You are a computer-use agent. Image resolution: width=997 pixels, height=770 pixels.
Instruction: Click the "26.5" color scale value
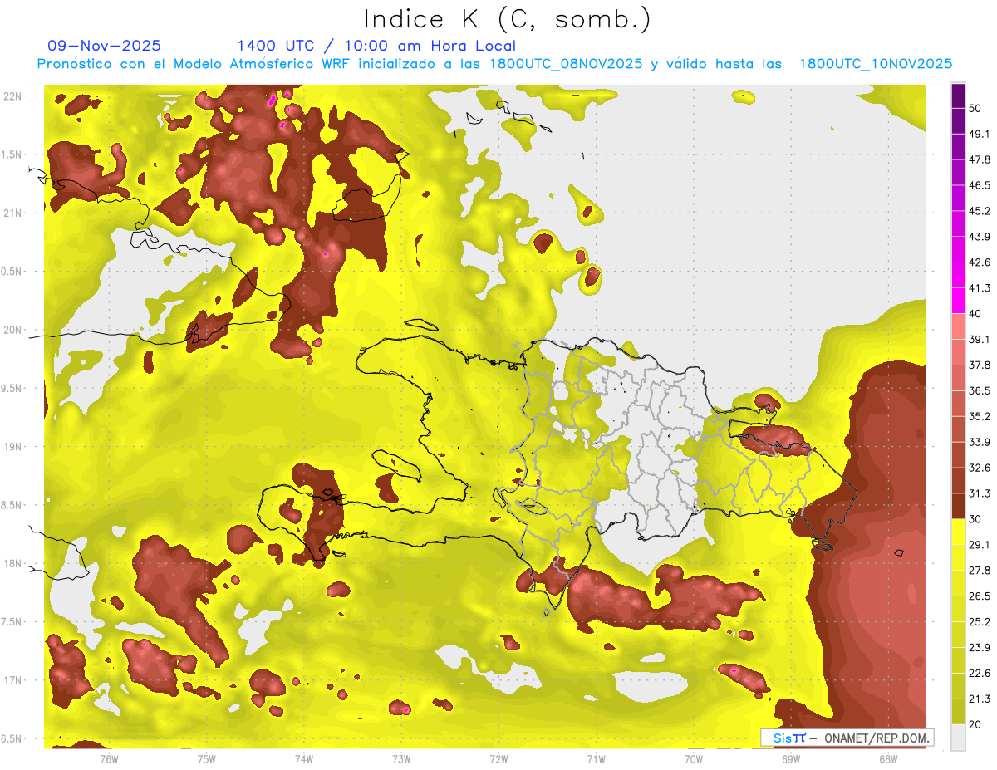click(980, 596)
